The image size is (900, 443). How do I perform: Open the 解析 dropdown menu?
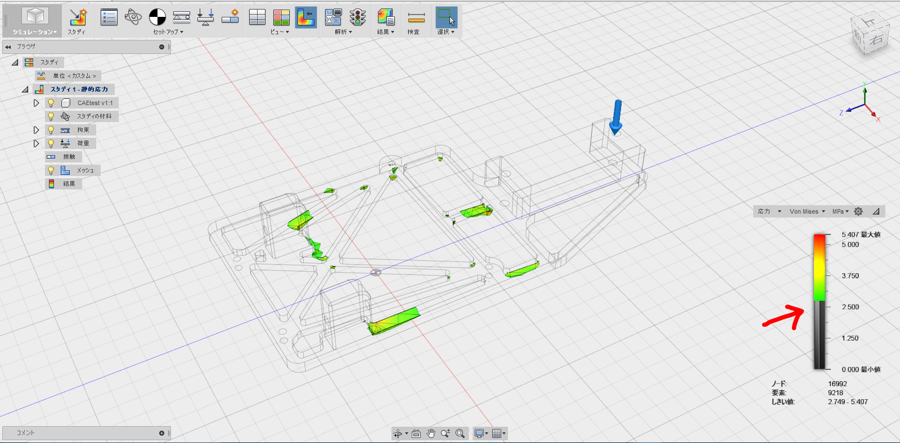click(344, 32)
